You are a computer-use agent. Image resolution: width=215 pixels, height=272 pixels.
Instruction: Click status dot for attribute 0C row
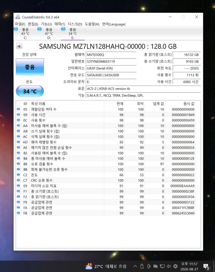coord(18,120)
